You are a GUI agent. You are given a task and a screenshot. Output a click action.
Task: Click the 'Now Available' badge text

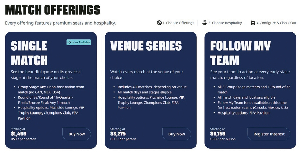[81, 42]
